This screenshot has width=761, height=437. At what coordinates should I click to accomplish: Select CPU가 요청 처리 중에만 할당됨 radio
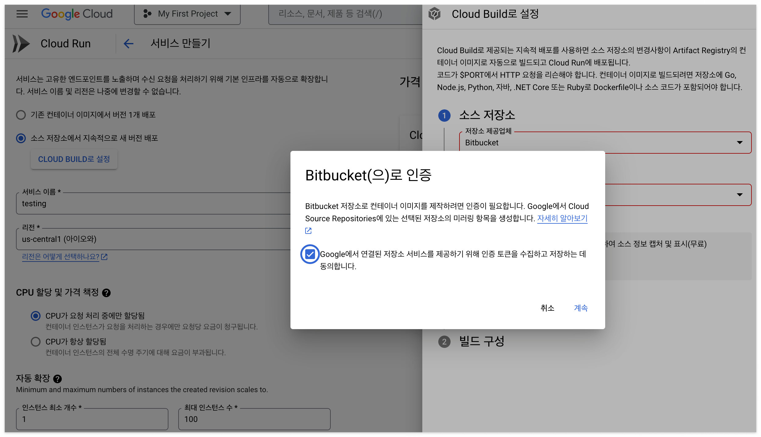click(36, 316)
